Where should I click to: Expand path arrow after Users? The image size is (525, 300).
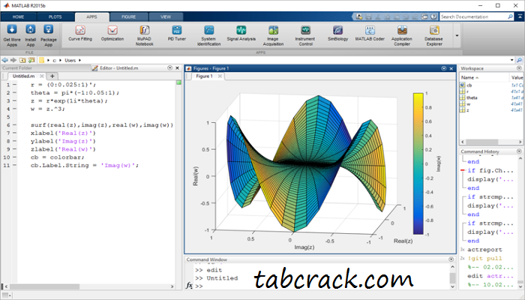(x=79, y=60)
